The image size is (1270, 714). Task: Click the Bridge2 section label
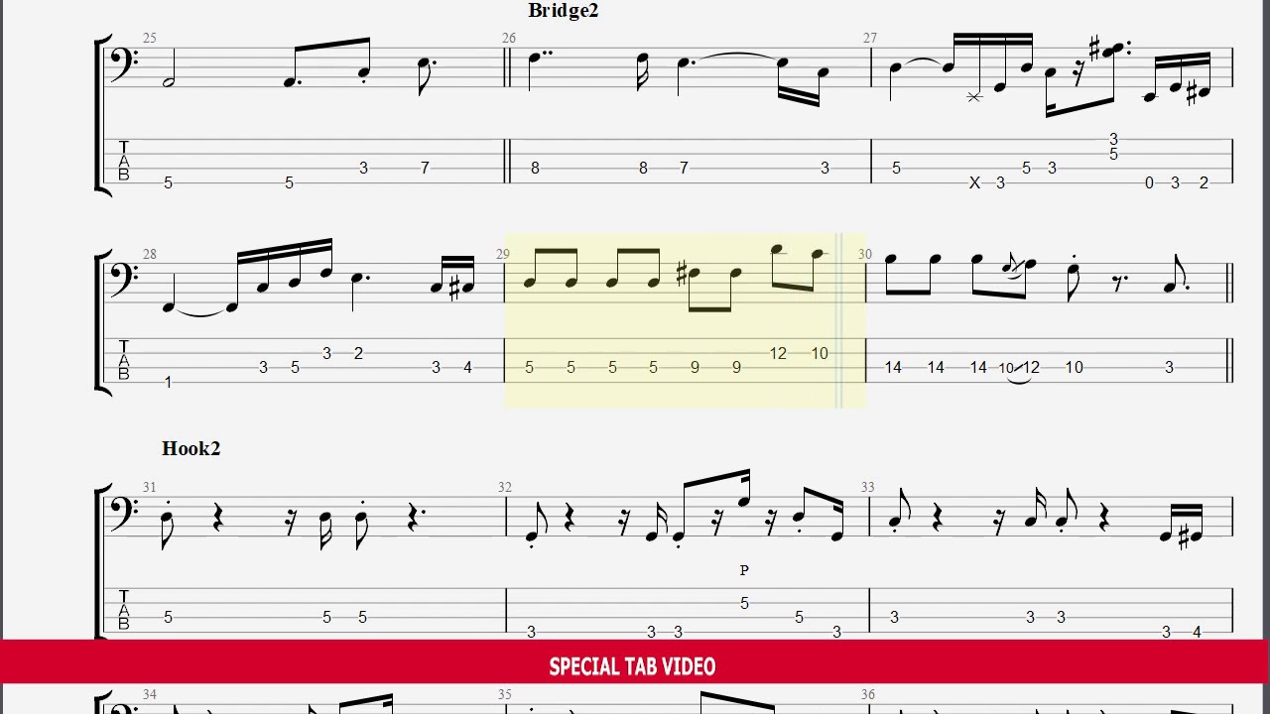[564, 11]
